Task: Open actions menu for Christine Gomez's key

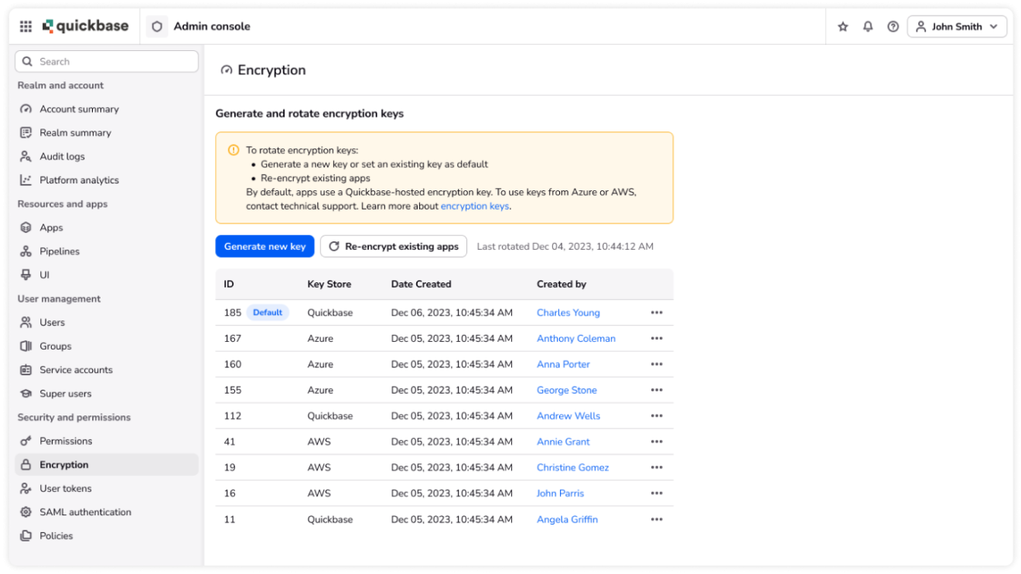Action: [657, 467]
